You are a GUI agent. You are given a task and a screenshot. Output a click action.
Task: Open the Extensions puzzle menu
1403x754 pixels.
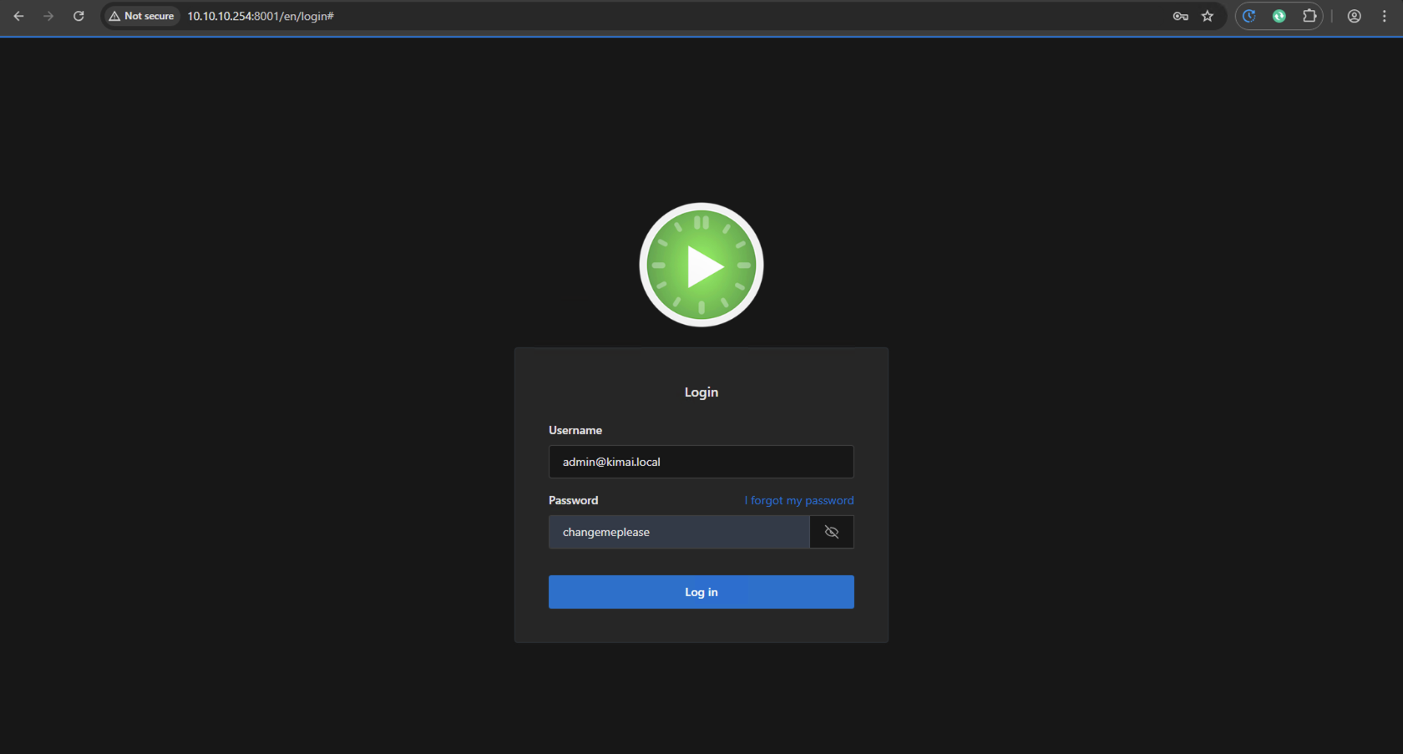point(1309,16)
